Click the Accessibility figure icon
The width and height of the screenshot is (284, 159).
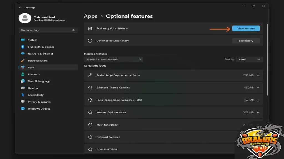pyautogui.click(x=23, y=95)
